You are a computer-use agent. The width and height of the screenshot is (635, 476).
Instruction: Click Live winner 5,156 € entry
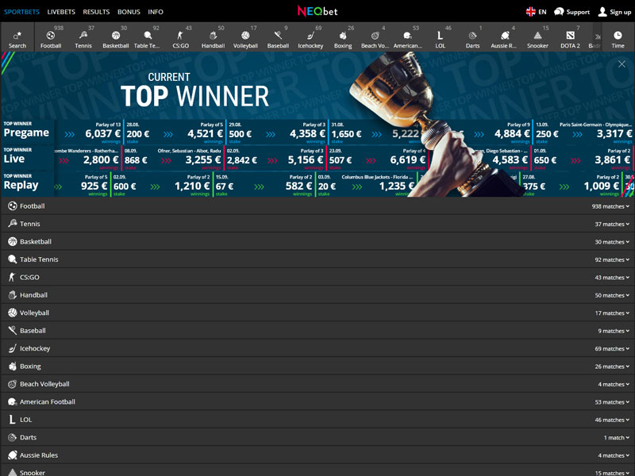click(306, 160)
